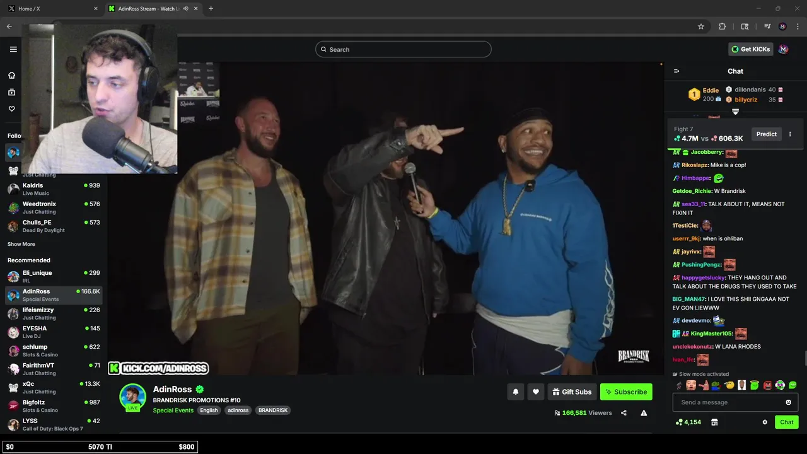Collapse chat with arrow icon beside Chat
807x454 pixels.
676,71
